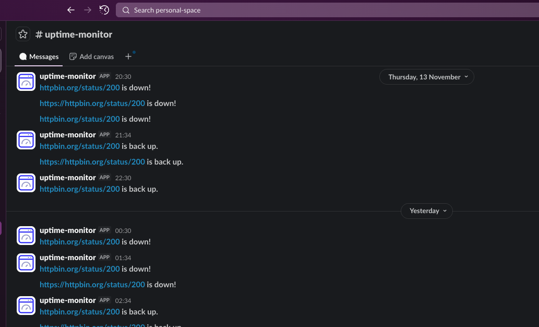Click the plus icon to add a new tab

(128, 56)
